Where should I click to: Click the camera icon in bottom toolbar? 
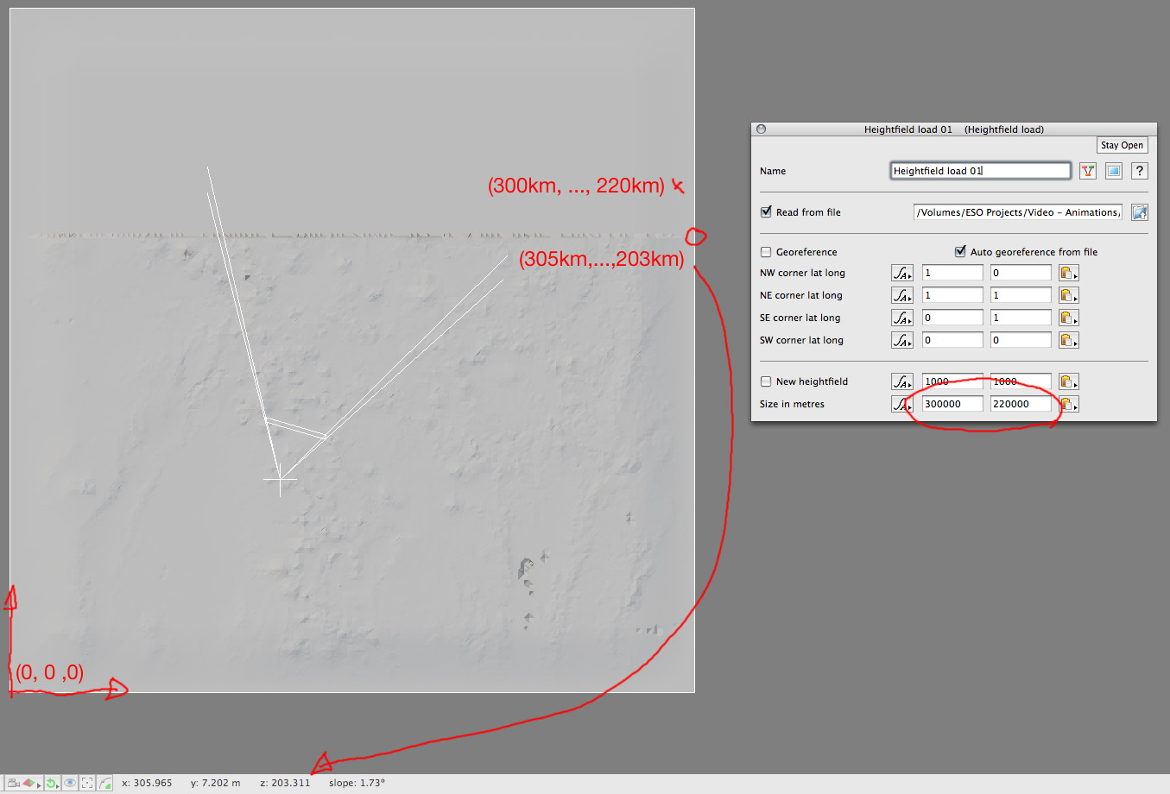(x=13, y=783)
